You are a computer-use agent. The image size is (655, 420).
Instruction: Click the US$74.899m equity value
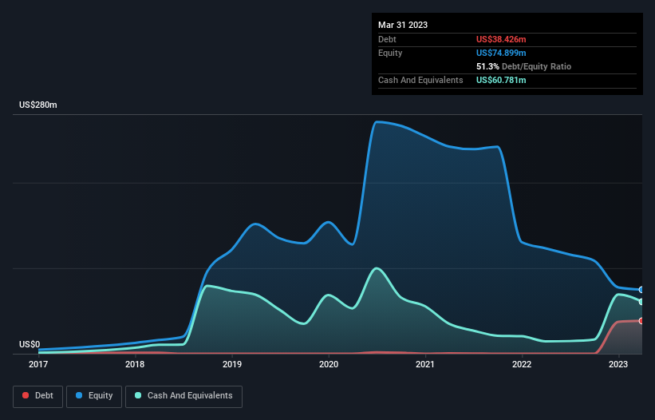click(501, 53)
